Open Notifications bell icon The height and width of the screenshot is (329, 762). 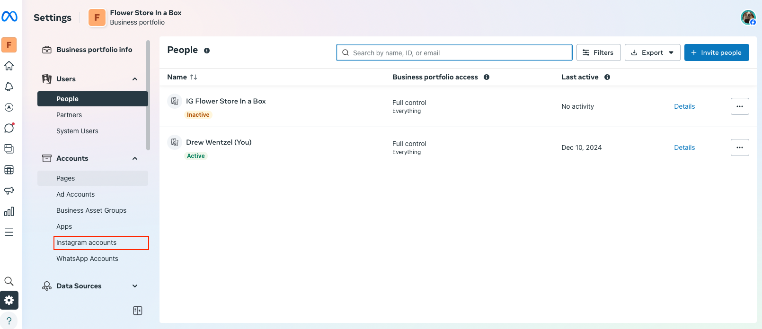point(9,87)
